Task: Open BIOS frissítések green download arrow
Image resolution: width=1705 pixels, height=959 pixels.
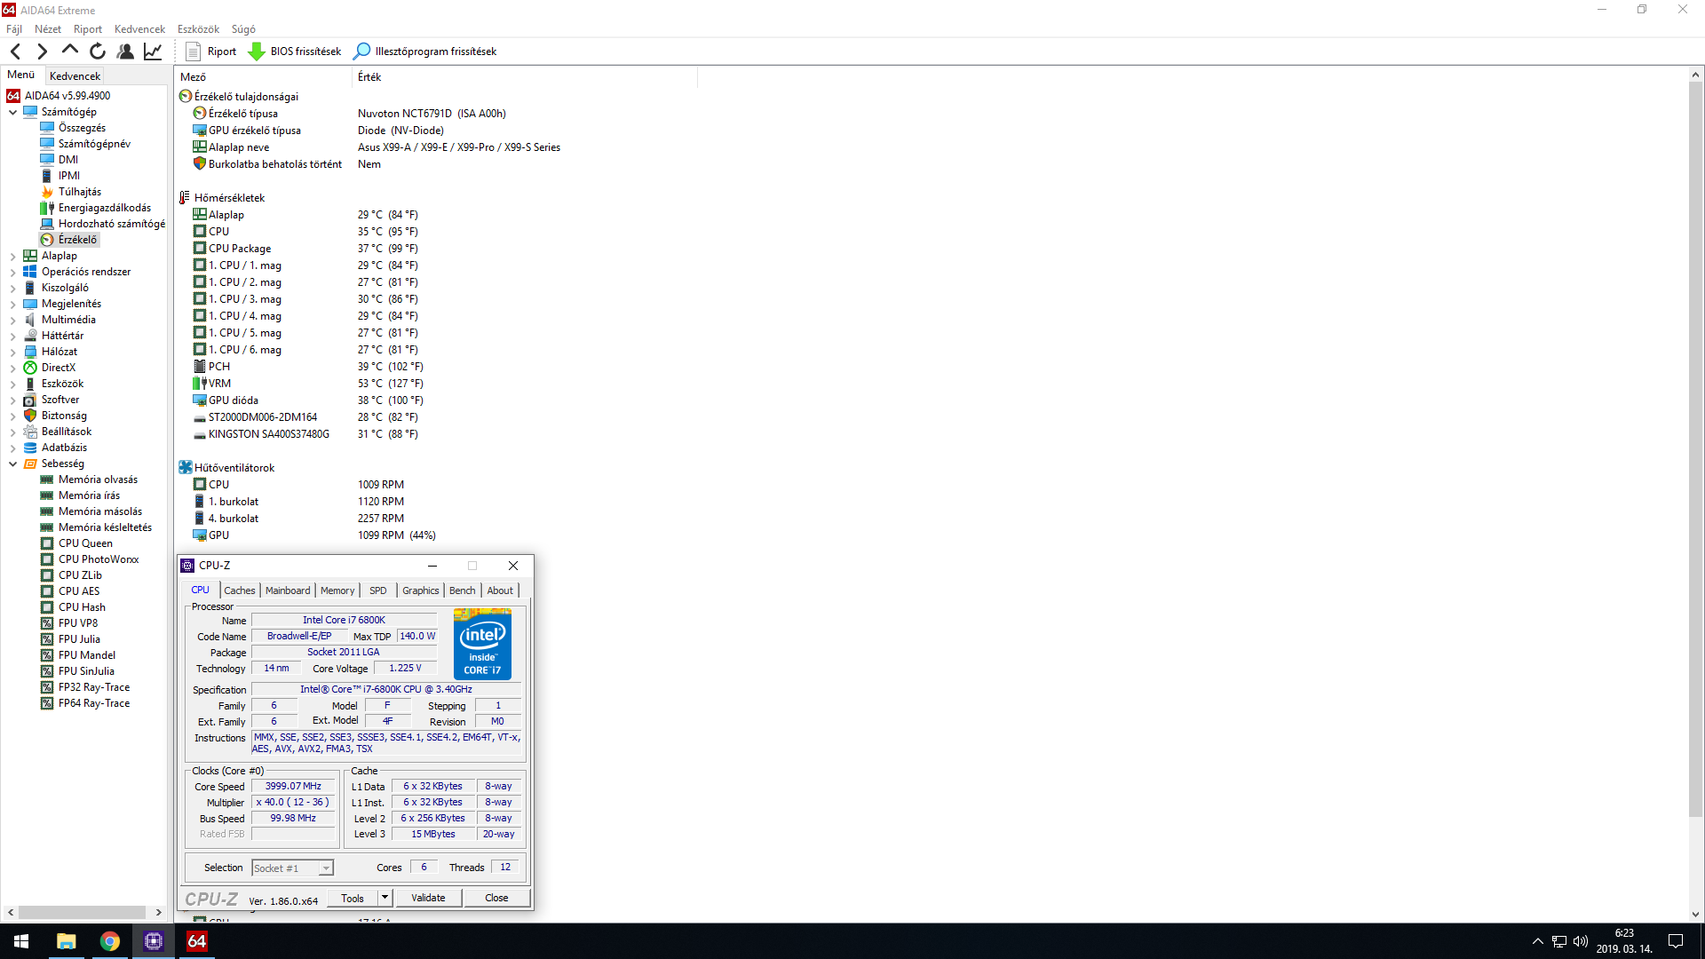Action: (x=257, y=52)
